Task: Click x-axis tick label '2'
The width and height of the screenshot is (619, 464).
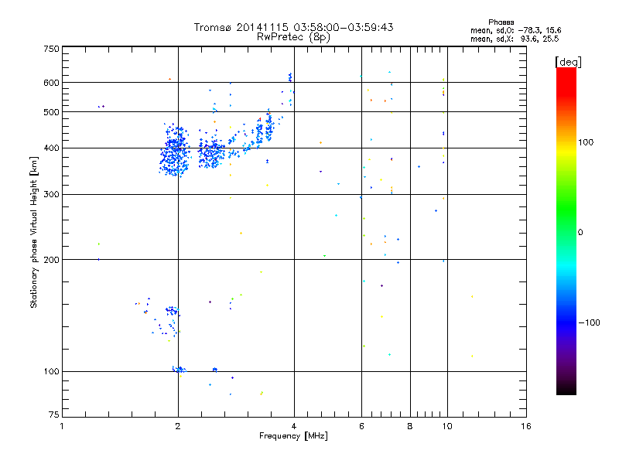Action: click(178, 426)
